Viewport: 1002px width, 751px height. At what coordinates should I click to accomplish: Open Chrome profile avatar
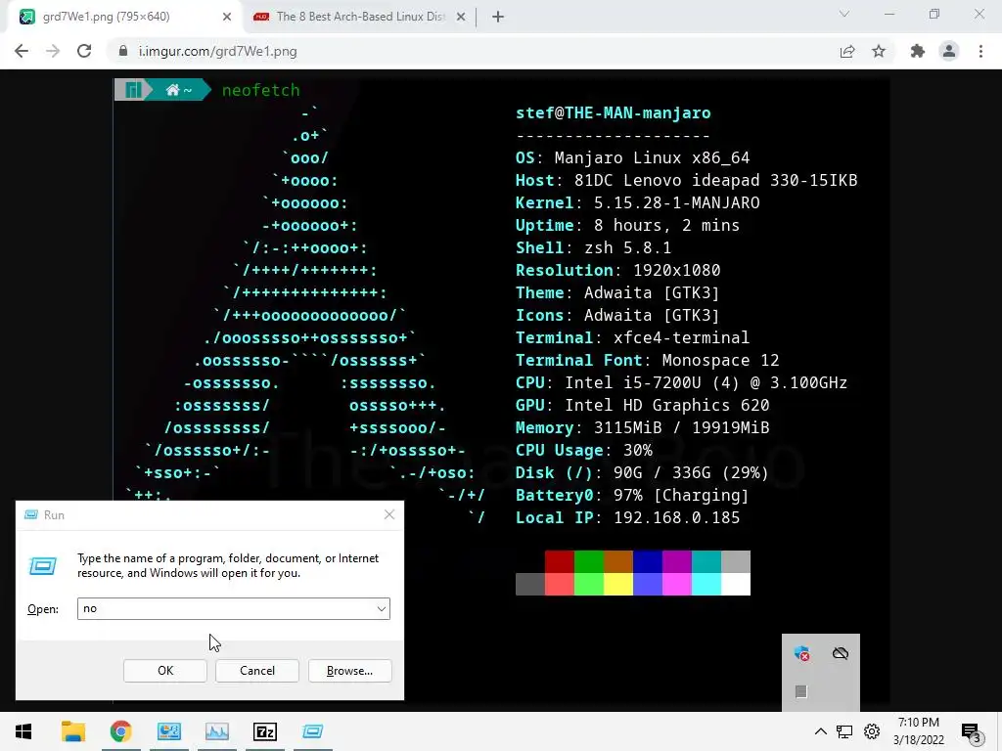pyautogui.click(x=949, y=51)
